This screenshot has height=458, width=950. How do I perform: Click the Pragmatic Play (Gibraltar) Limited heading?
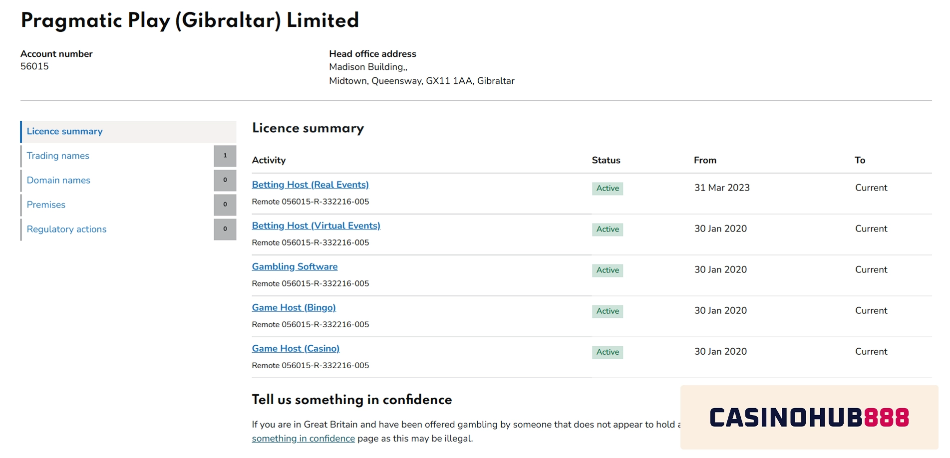tap(190, 20)
